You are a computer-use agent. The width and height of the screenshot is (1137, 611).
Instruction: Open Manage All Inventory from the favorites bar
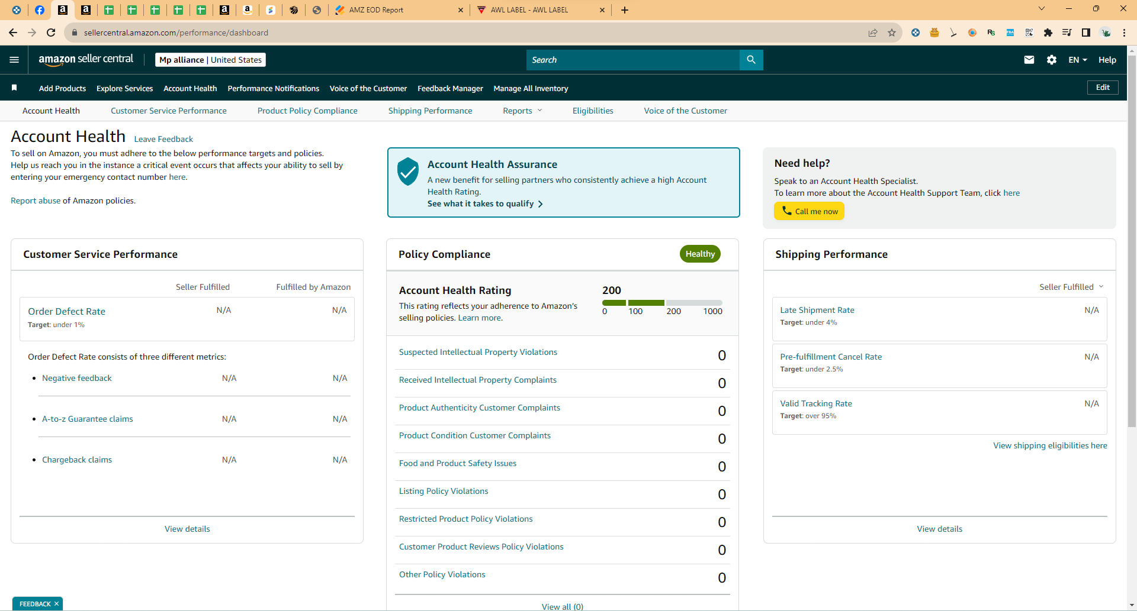[x=531, y=88]
